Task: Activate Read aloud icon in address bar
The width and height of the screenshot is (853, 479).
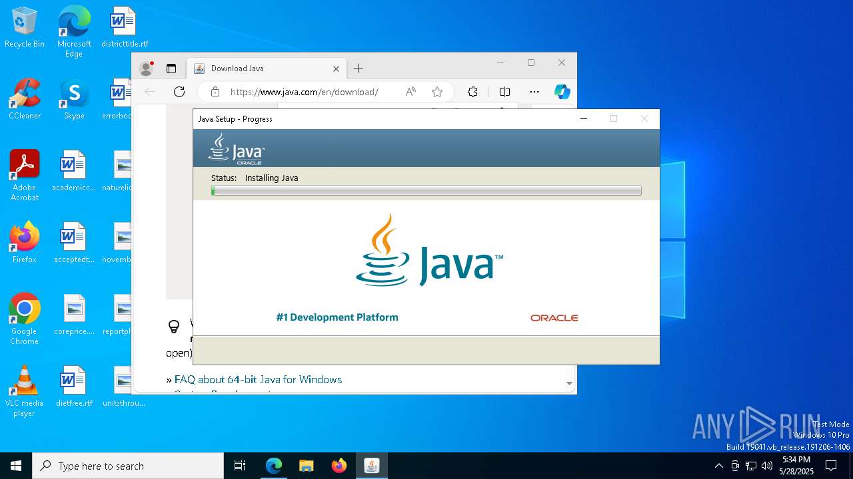Action: (411, 92)
